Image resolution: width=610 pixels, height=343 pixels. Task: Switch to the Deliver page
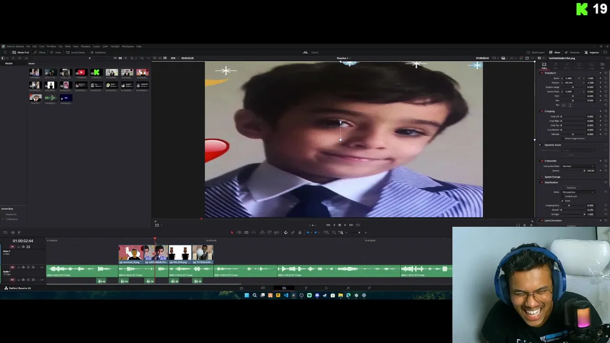(x=369, y=288)
